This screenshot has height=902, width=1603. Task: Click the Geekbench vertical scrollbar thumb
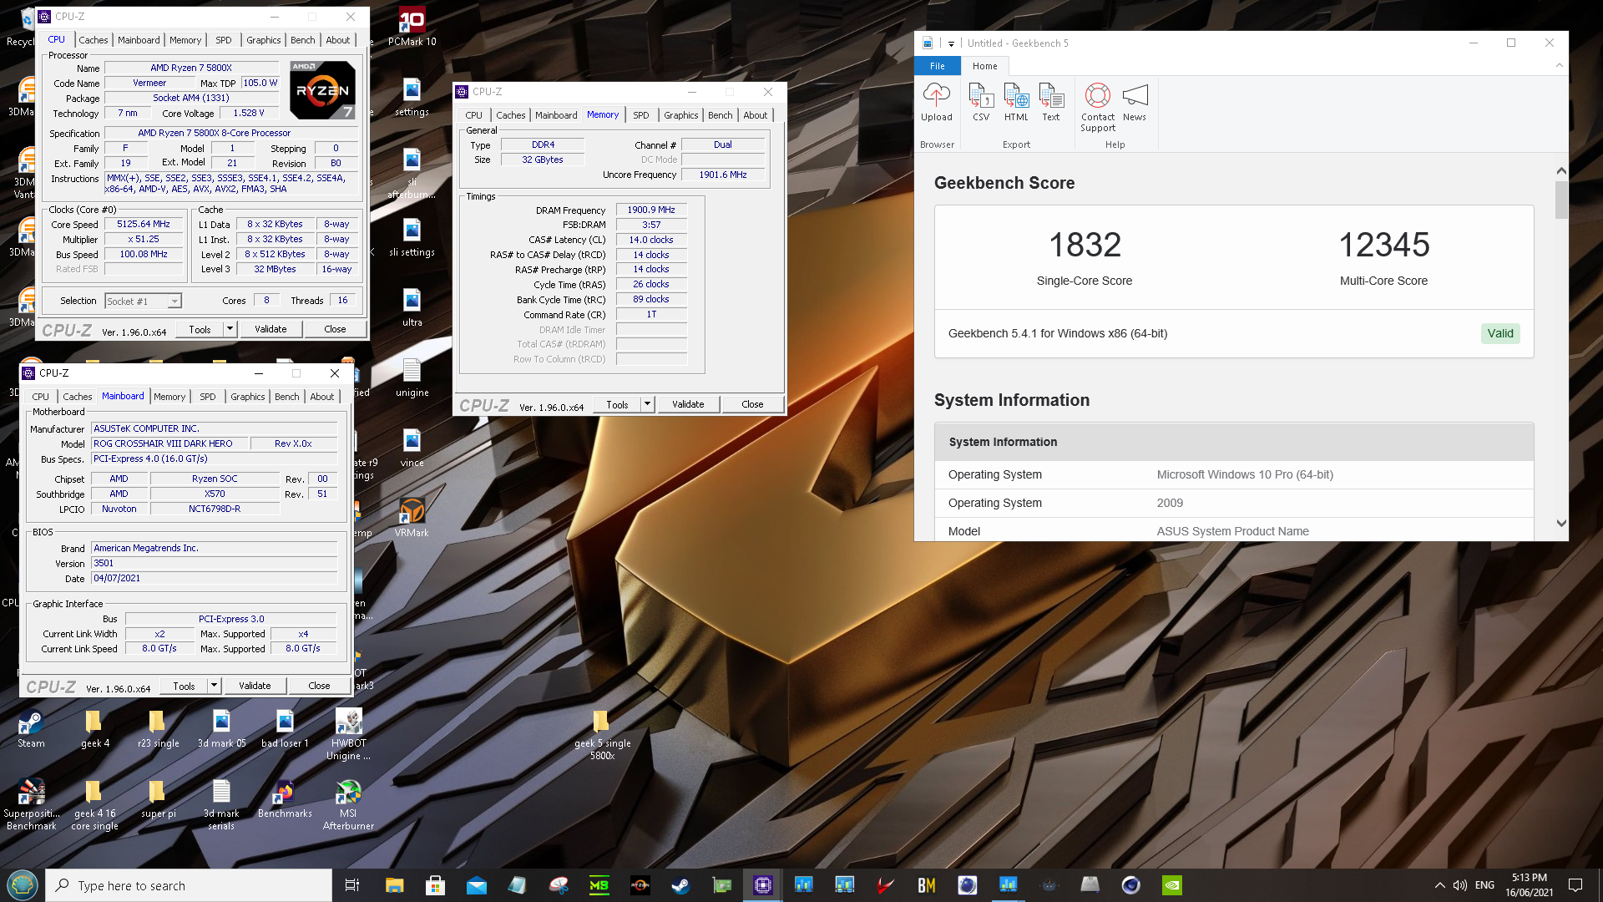[x=1560, y=200]
